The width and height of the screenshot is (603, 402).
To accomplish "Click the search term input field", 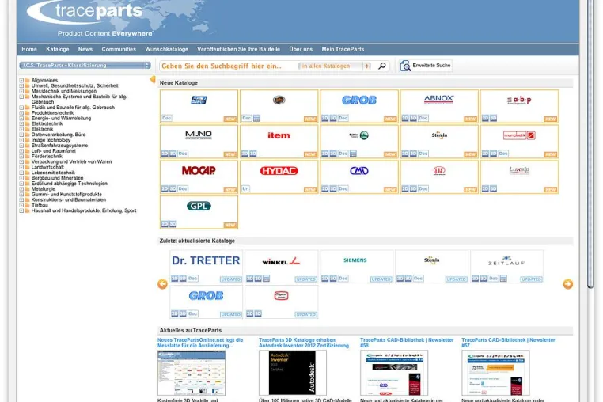I will click(229, 66).
